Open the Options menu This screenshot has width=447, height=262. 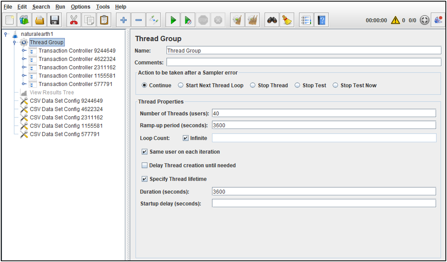point(81,7)
